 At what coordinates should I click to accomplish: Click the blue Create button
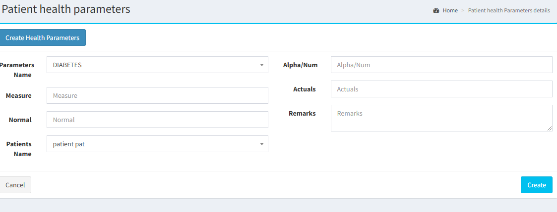[536, 185]
